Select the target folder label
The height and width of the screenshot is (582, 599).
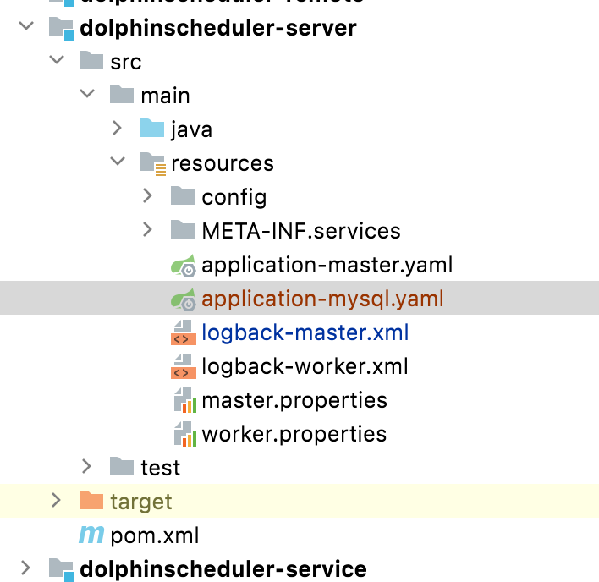point(140,502)
